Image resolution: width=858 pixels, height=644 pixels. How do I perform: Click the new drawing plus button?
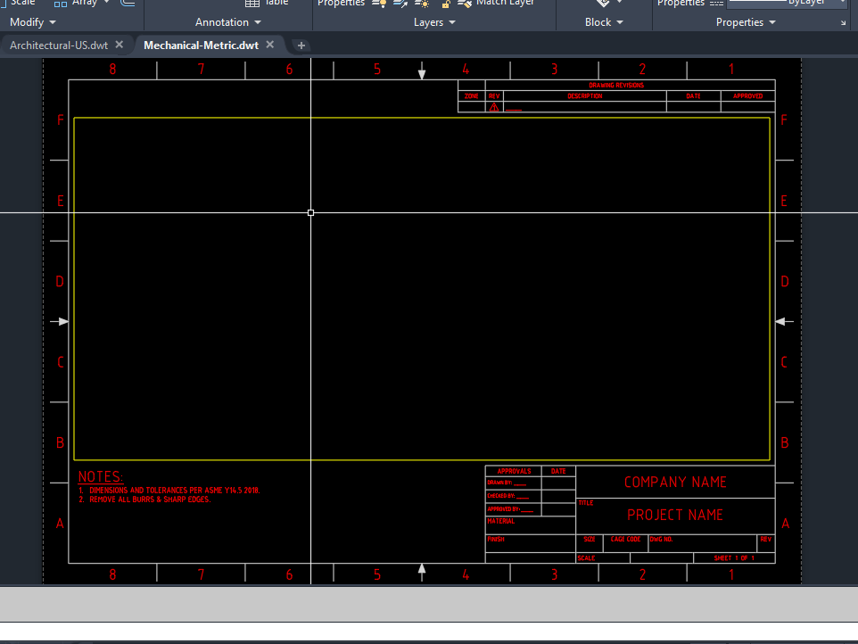(301, 45)
